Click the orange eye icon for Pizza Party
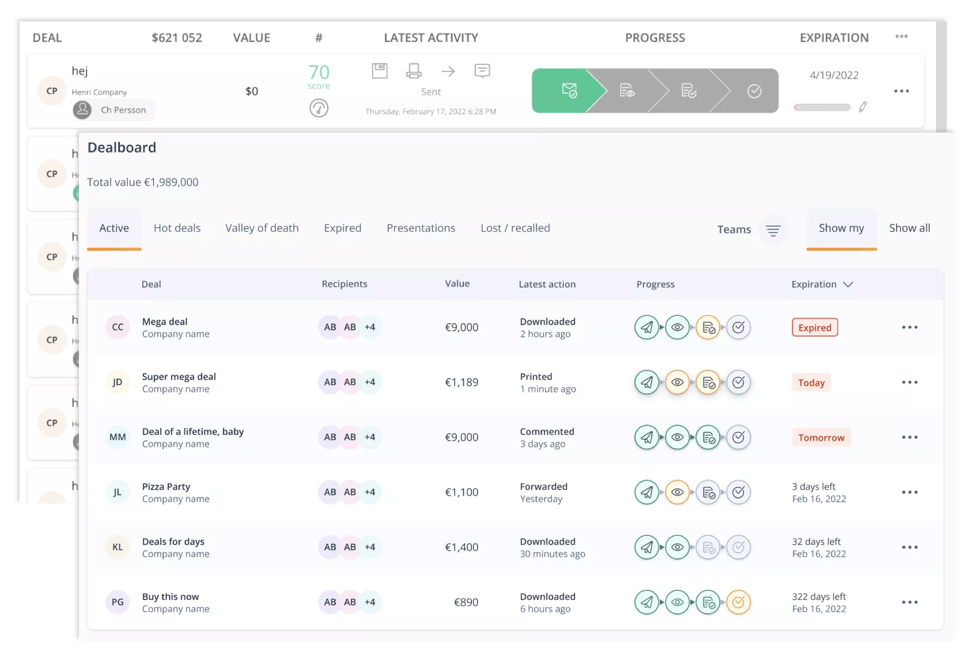The width and height of the screenshot is (975, 661). tap(677, 492)
